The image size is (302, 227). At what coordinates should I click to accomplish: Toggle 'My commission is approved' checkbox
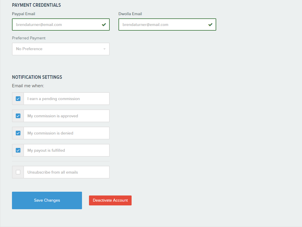tap(18, 116)
